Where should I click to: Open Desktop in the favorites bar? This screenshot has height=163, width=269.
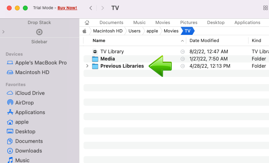[216, 22]
